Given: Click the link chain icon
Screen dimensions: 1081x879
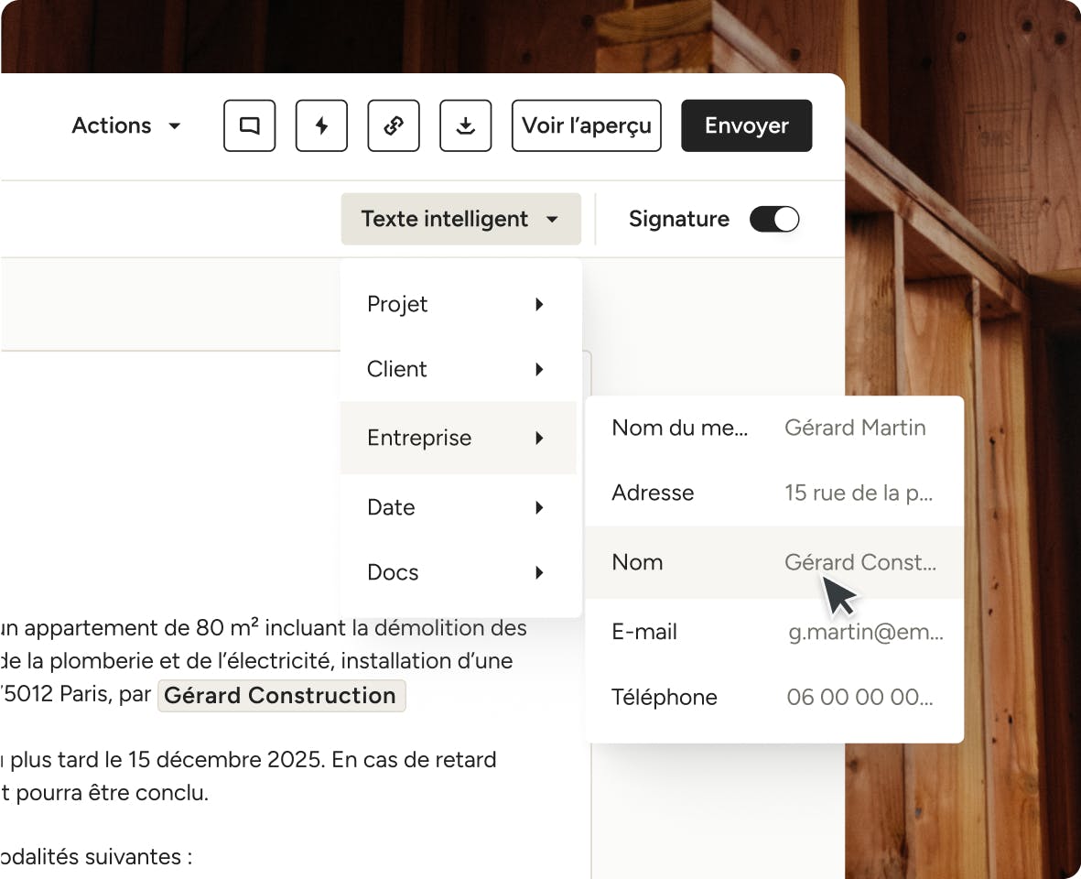Looking at the screenshot, I should (394, 125).
